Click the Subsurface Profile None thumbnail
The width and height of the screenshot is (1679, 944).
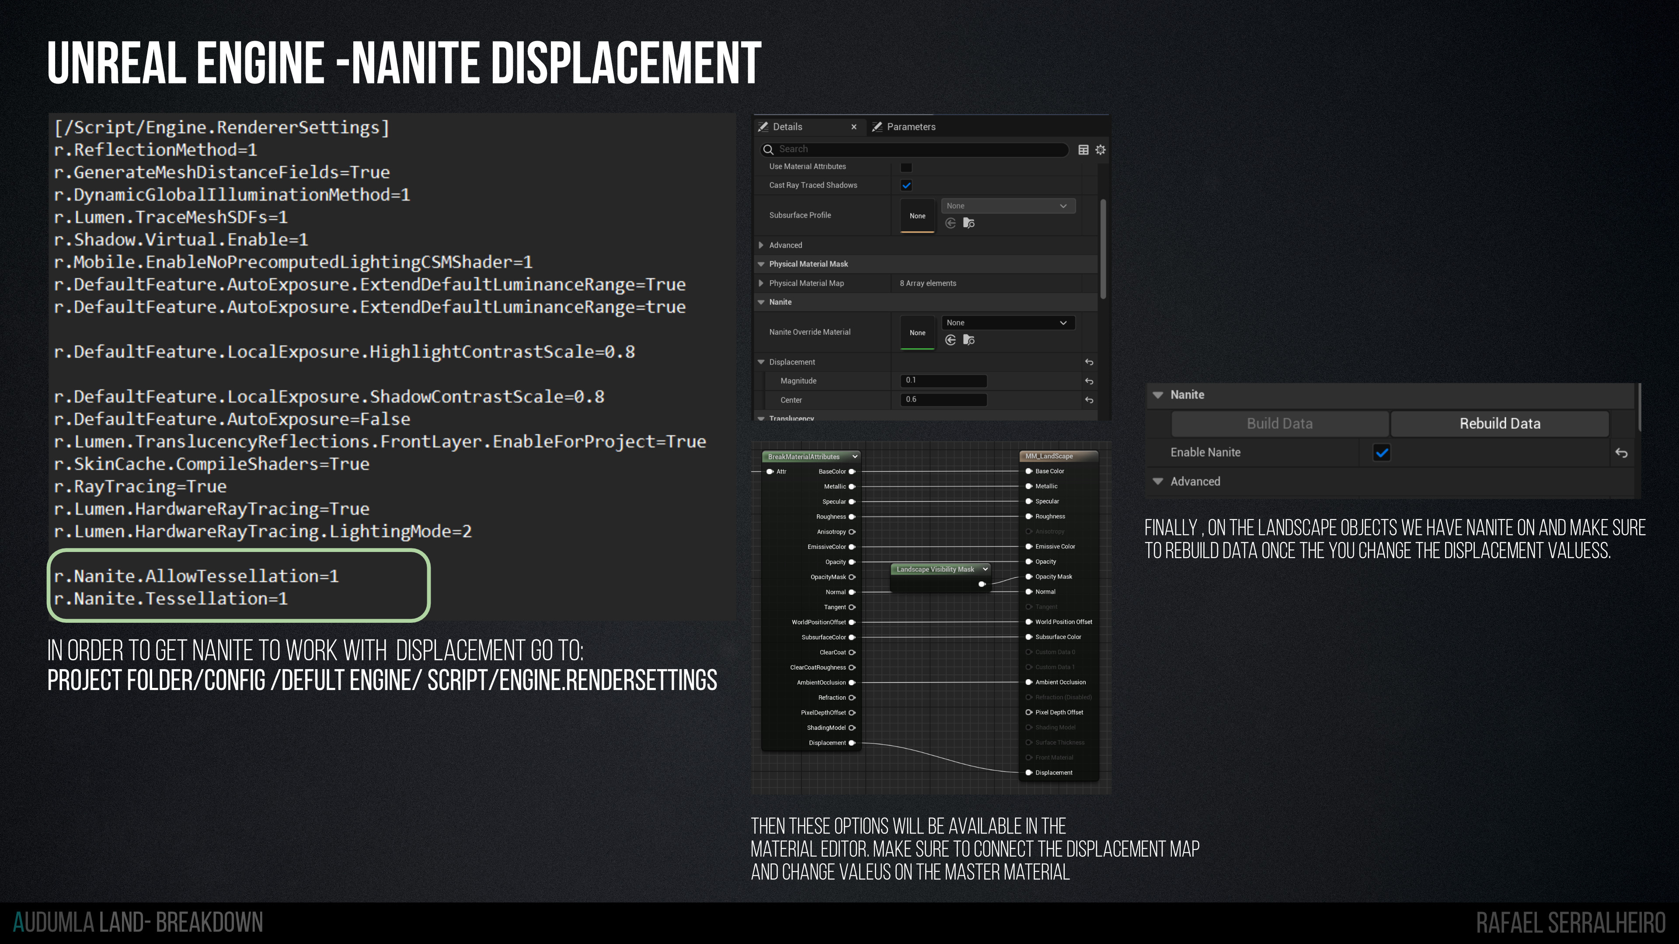click(x=917, y=216)
